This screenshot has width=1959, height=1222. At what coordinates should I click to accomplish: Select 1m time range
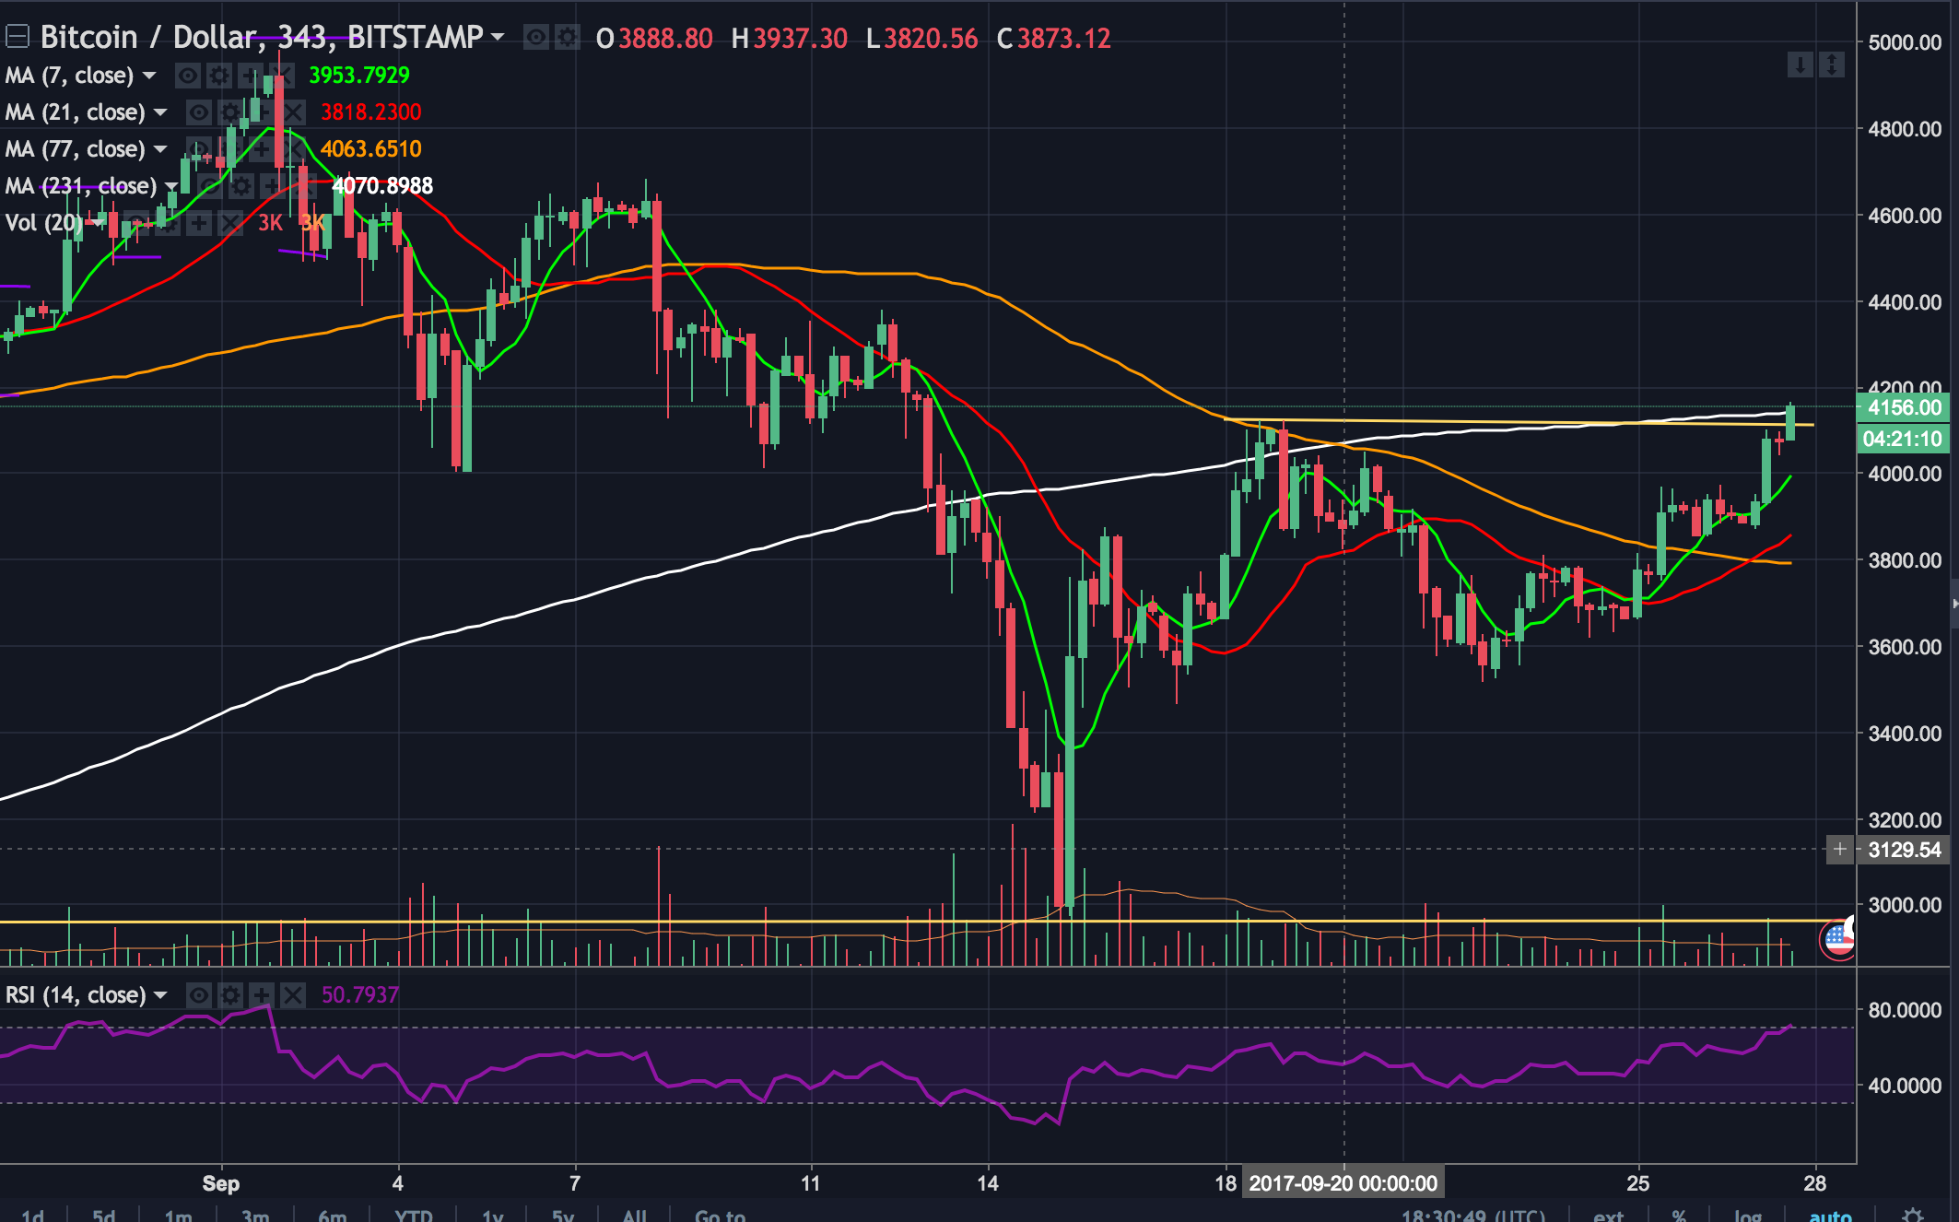(x=179, y=1216)
